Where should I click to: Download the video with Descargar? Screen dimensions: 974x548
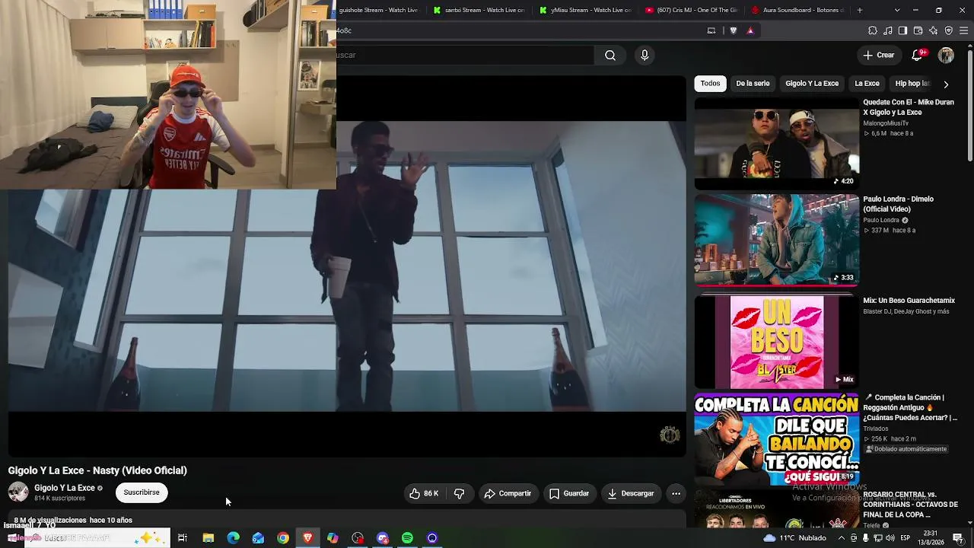click(631, 493)
